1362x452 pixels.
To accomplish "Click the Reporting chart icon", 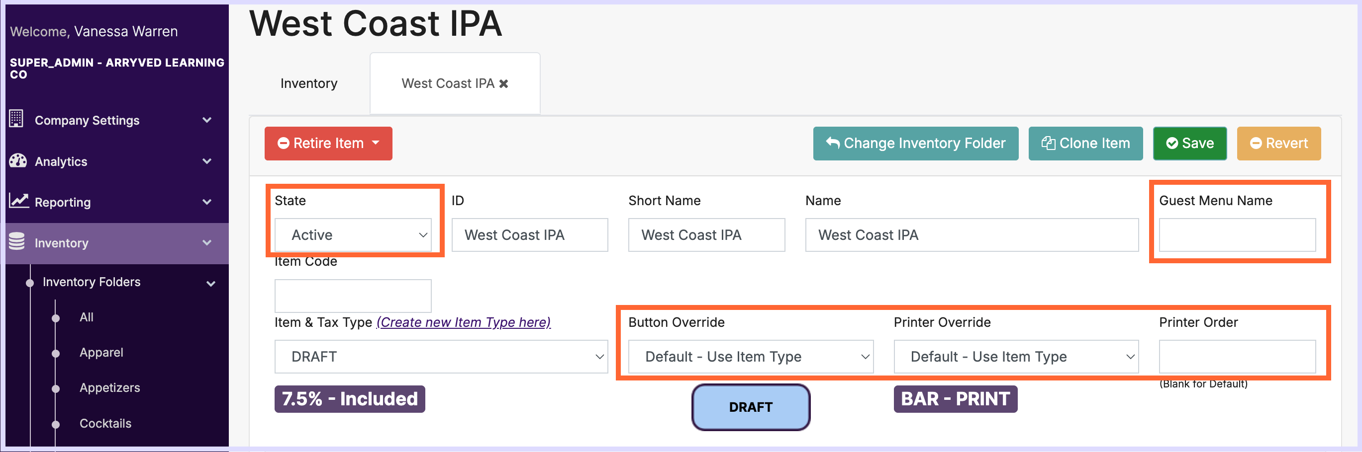I will [x=19, y=201].
